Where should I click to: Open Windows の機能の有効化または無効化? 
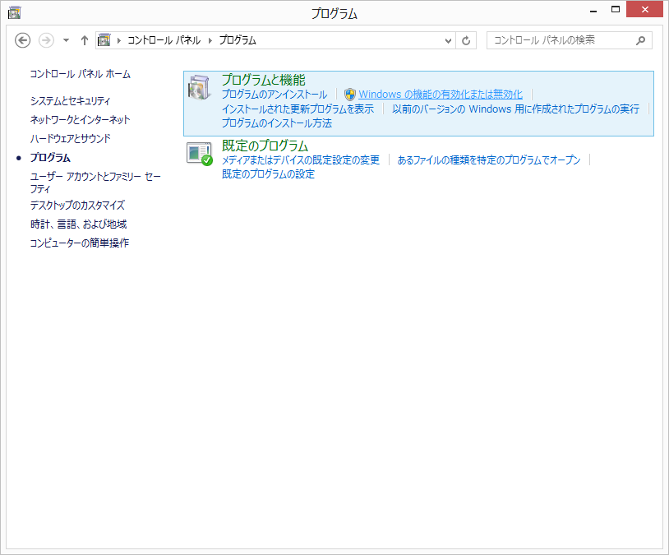click(x=441, y=95)
